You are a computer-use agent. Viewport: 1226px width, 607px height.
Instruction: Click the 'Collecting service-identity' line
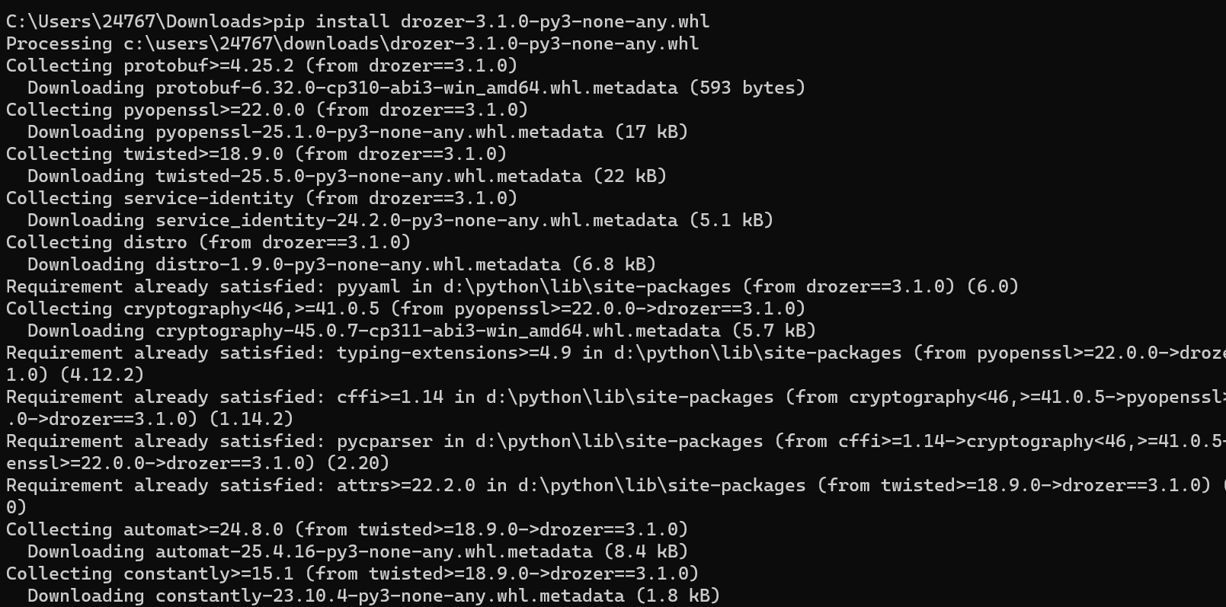261,198
